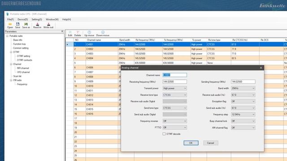287x161 pixels.
Task: Collapse the DTMF tree node
Action: [11, 52]
